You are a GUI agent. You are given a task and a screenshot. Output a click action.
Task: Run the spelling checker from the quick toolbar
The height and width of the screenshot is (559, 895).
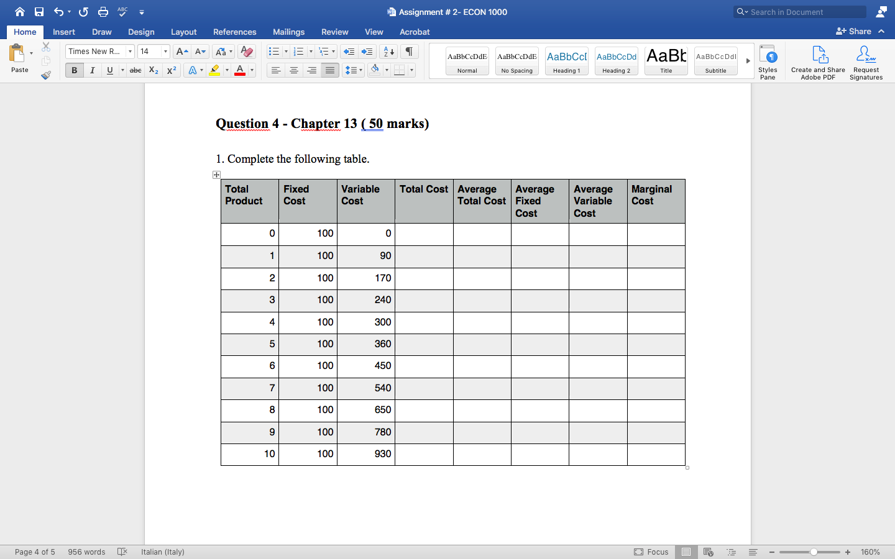[x=122, y=11]
